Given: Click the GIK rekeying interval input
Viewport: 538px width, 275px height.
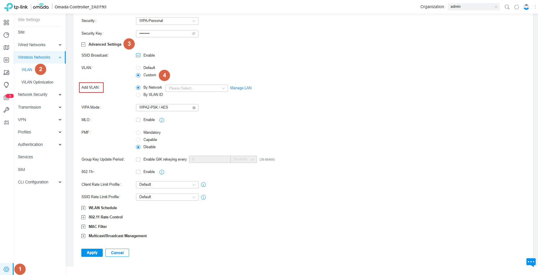Looking at the screenshot, I should (210, 159).
